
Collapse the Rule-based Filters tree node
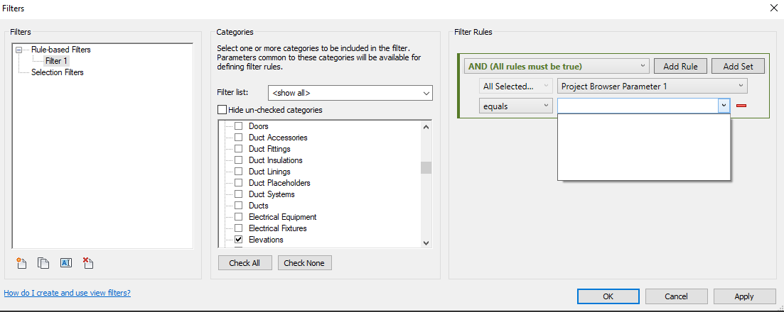pyautogui.click(x=19, y=50)
